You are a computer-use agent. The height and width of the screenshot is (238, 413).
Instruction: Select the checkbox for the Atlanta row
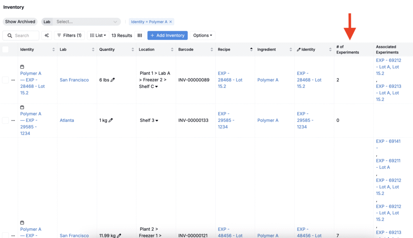(6, 120)
